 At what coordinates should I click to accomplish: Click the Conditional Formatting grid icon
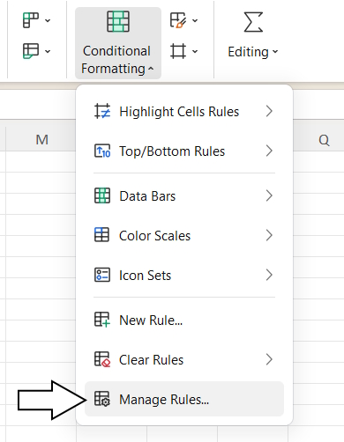point(118,21)
